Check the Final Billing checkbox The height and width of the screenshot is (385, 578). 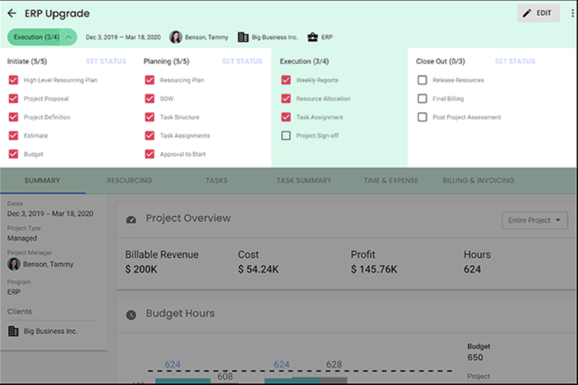[x=422, y=99]
